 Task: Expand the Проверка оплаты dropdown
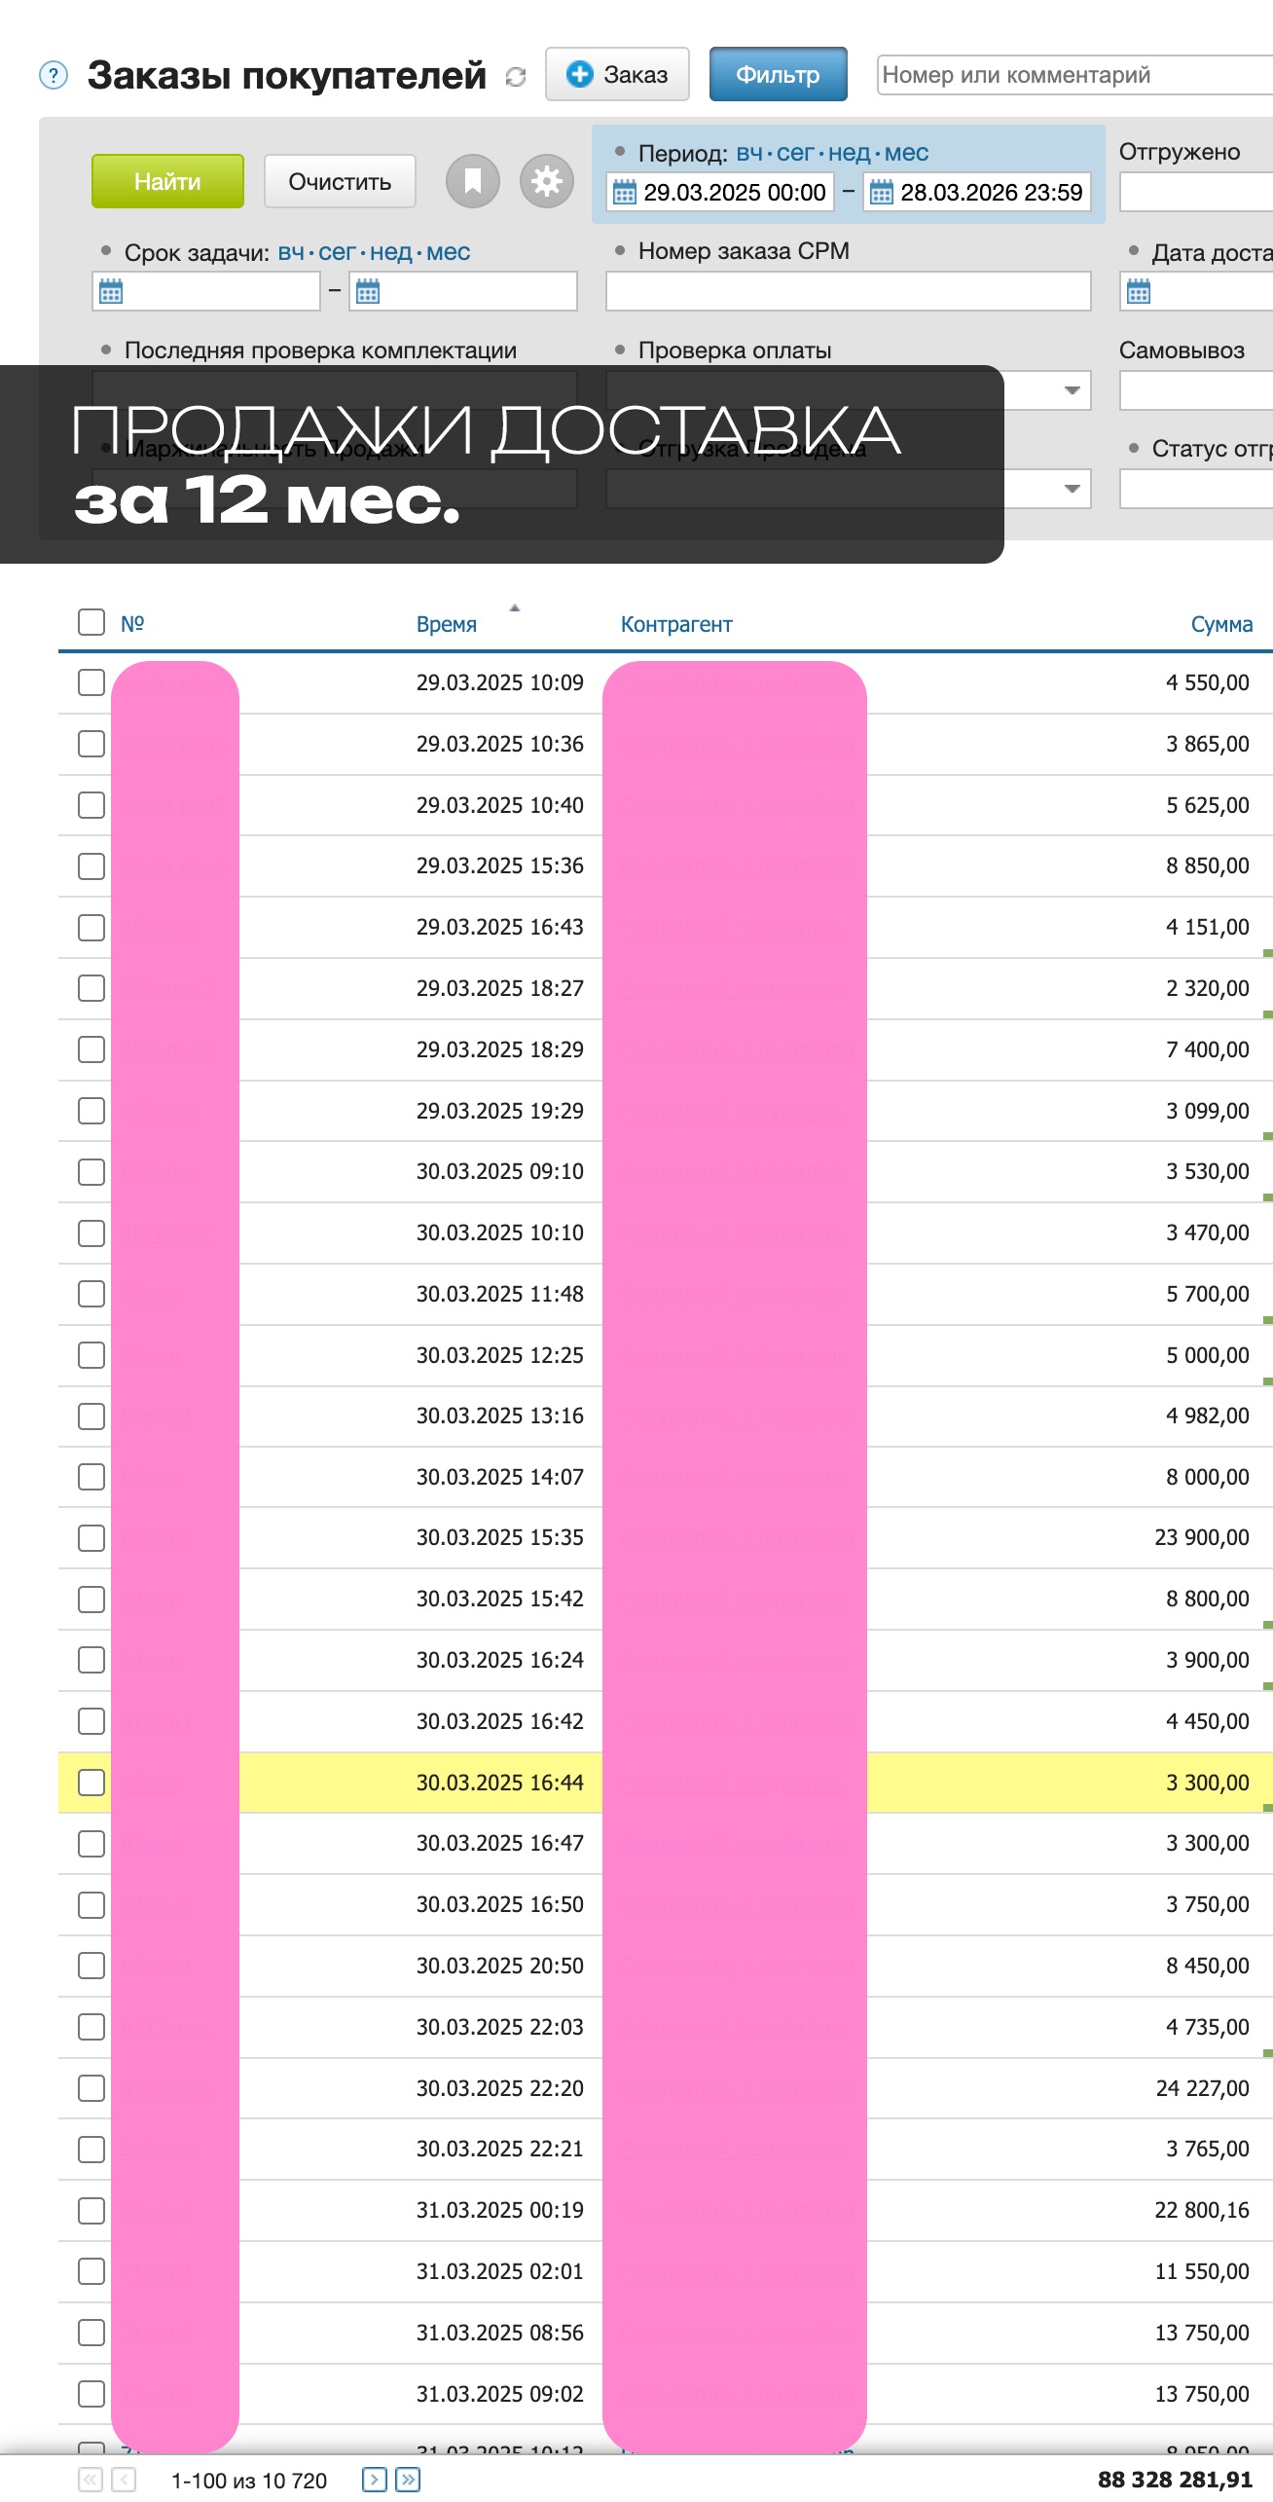click(x=1072, y=390)
